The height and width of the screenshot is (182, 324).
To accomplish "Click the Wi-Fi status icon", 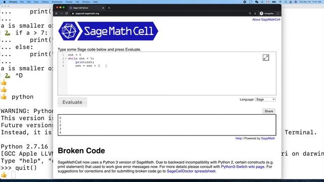I will tap(280, 2).
